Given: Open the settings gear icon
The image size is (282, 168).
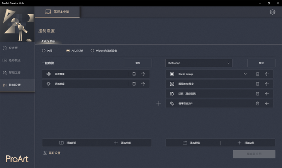Looking at the screenshot, I should click(x=272, y=12).
